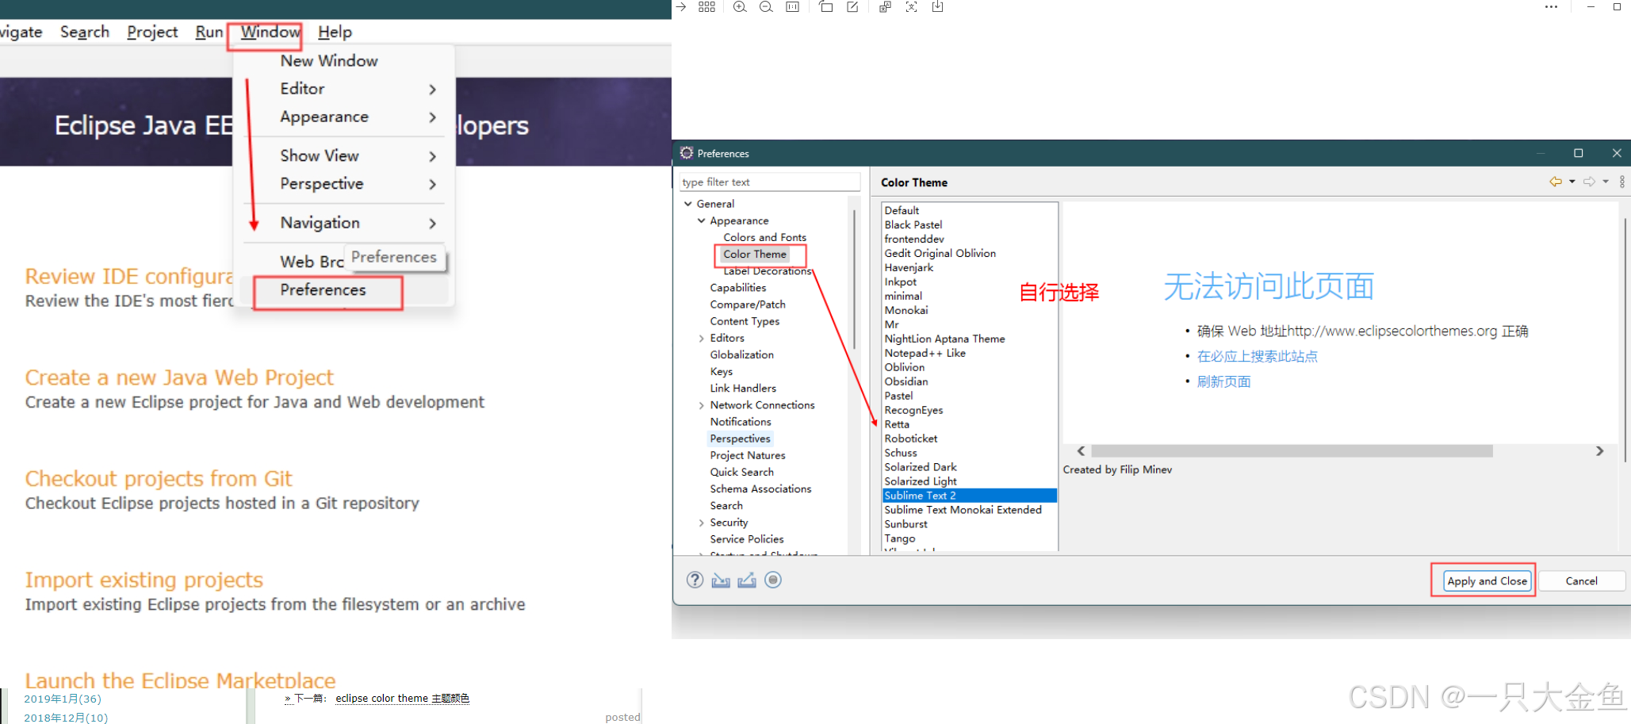Open the Search menu

85,32
